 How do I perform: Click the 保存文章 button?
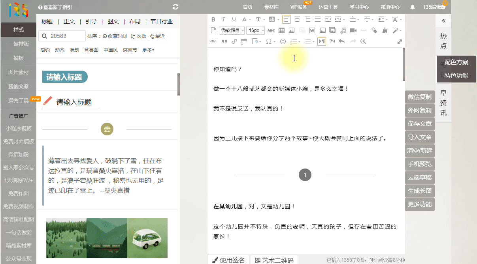420,124
